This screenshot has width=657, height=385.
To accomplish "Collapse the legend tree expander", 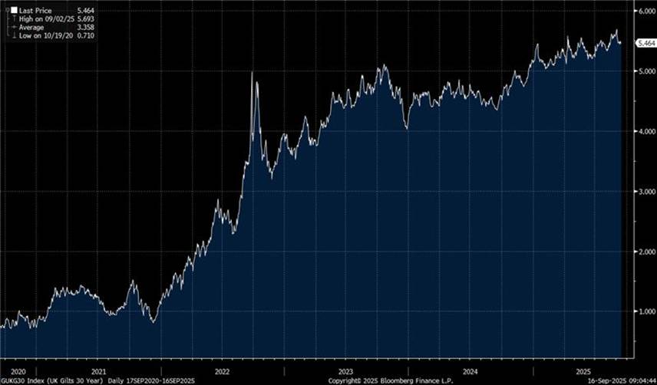I will pyautogui.click(x=5, y=10).
